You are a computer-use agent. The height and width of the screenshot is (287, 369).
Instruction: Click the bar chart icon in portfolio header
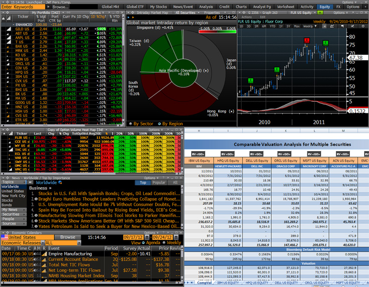click(9, 18)
